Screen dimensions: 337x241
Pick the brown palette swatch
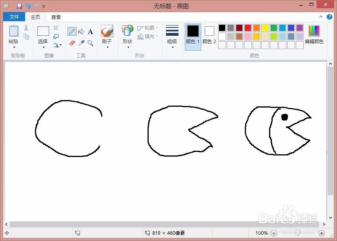coord(239,37)
